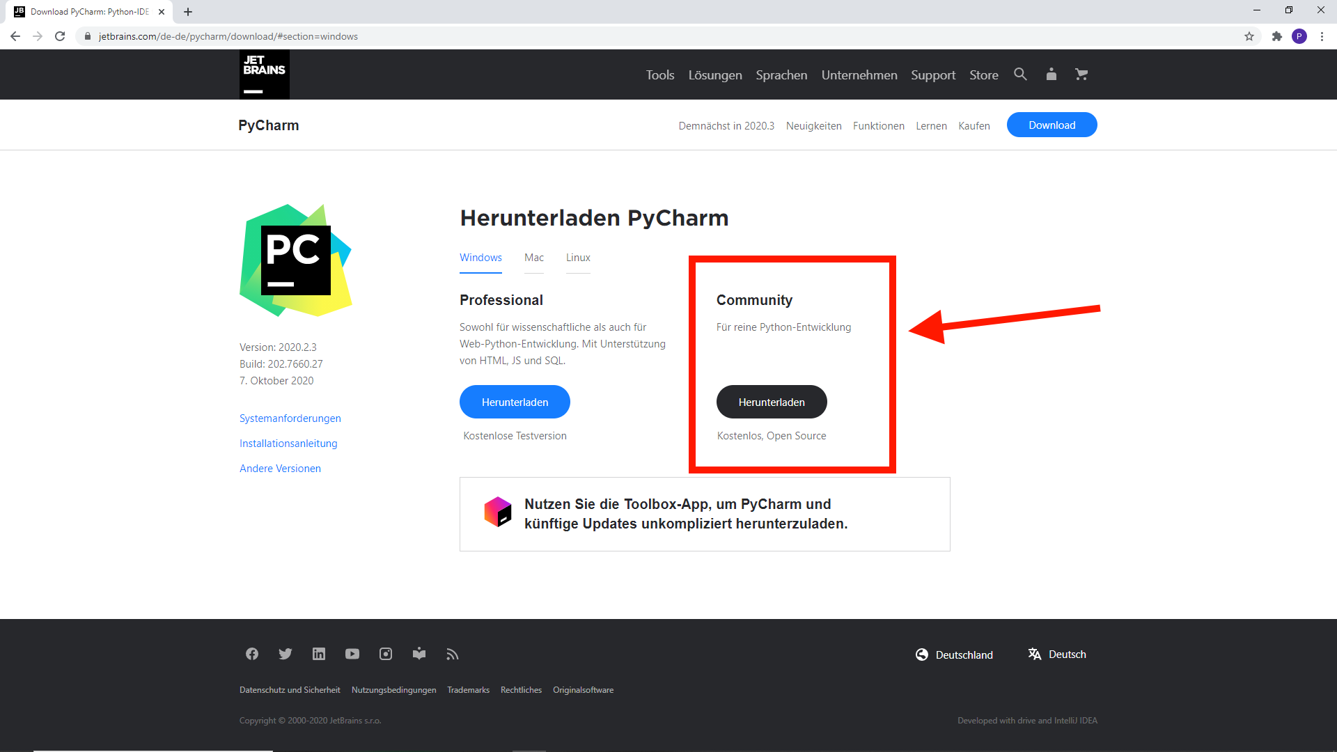Open the YouTube footer icon
Viewport: 1337px width, 752px height.
(352, 654)
